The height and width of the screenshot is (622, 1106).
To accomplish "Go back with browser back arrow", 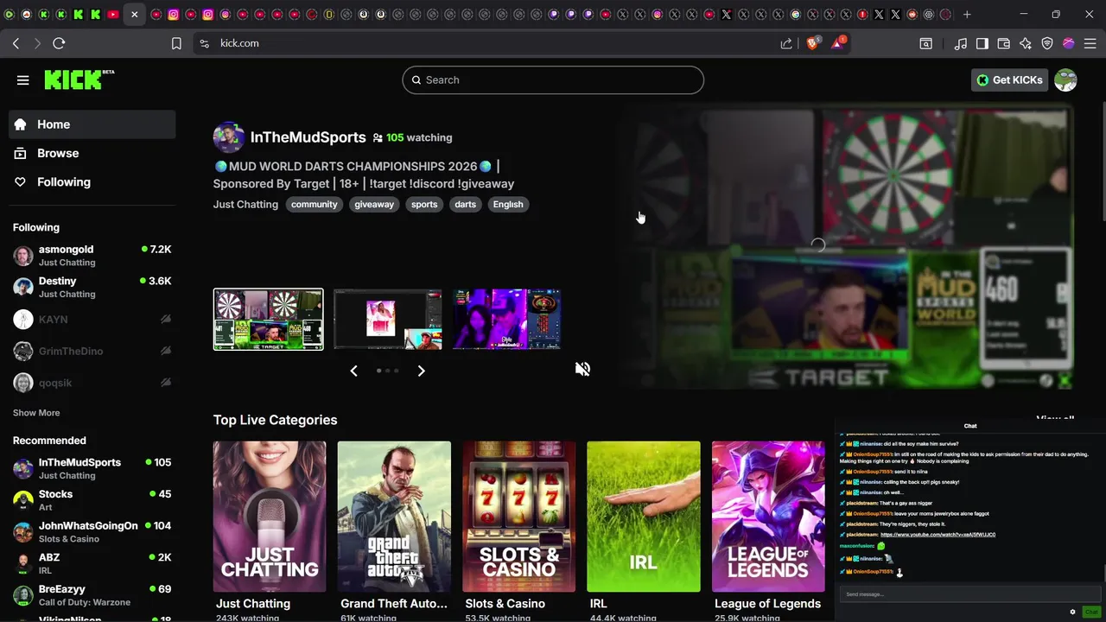I will 16,43.
